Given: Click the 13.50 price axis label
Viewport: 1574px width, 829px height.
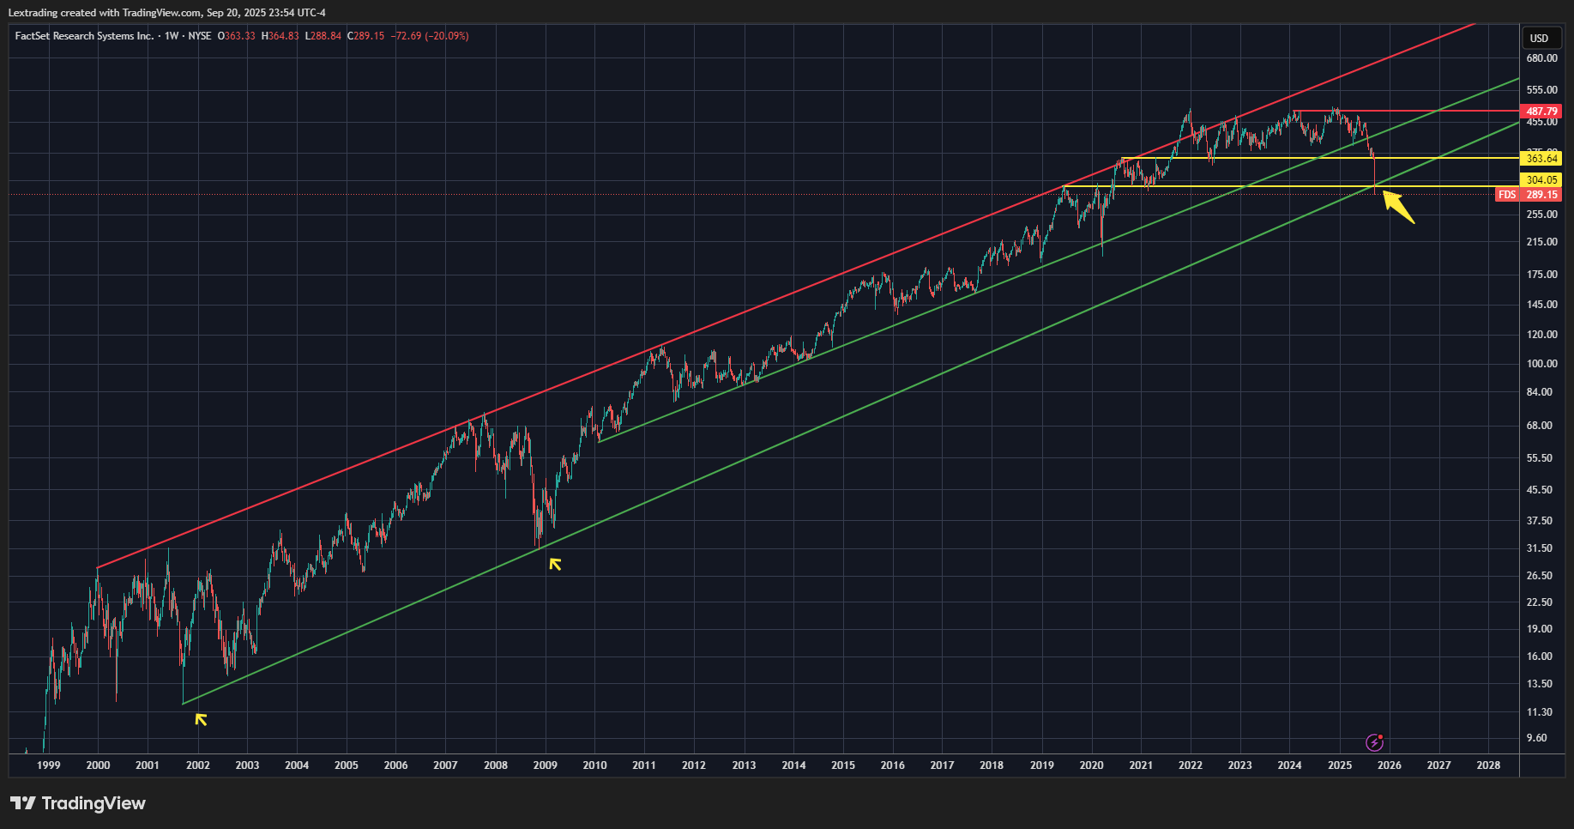Looking at the screenshot, I should pyautogui.click(x=1539, y=684).
